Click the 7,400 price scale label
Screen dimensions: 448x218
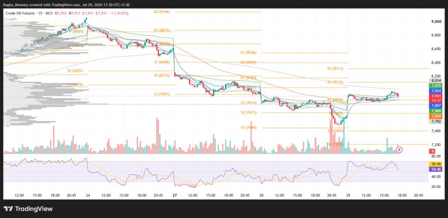click(x=436, y=131)
